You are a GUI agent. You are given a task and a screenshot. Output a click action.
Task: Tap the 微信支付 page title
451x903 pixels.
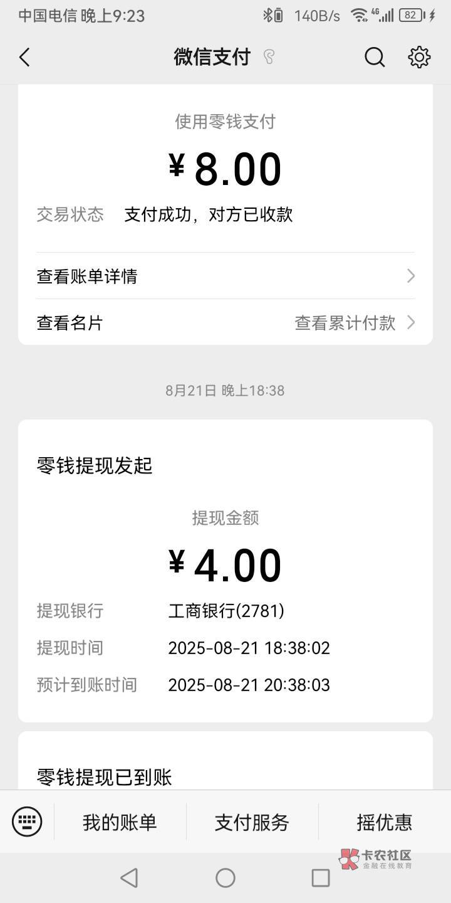tap(212, 58)
